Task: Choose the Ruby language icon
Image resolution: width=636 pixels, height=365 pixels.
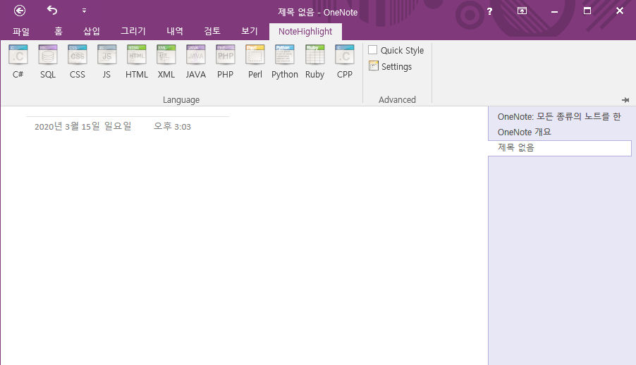Action: point(314,61)
